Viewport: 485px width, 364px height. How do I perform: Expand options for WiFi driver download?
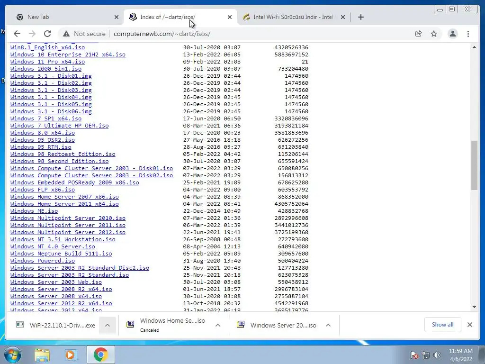tap(108, 325)
